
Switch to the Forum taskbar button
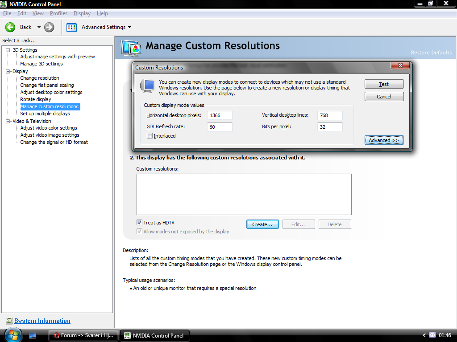point(83,335)
